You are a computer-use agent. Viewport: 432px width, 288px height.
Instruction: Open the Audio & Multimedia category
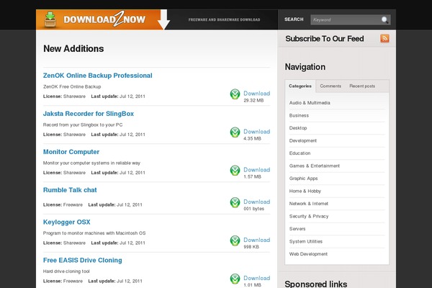(310, 103)
